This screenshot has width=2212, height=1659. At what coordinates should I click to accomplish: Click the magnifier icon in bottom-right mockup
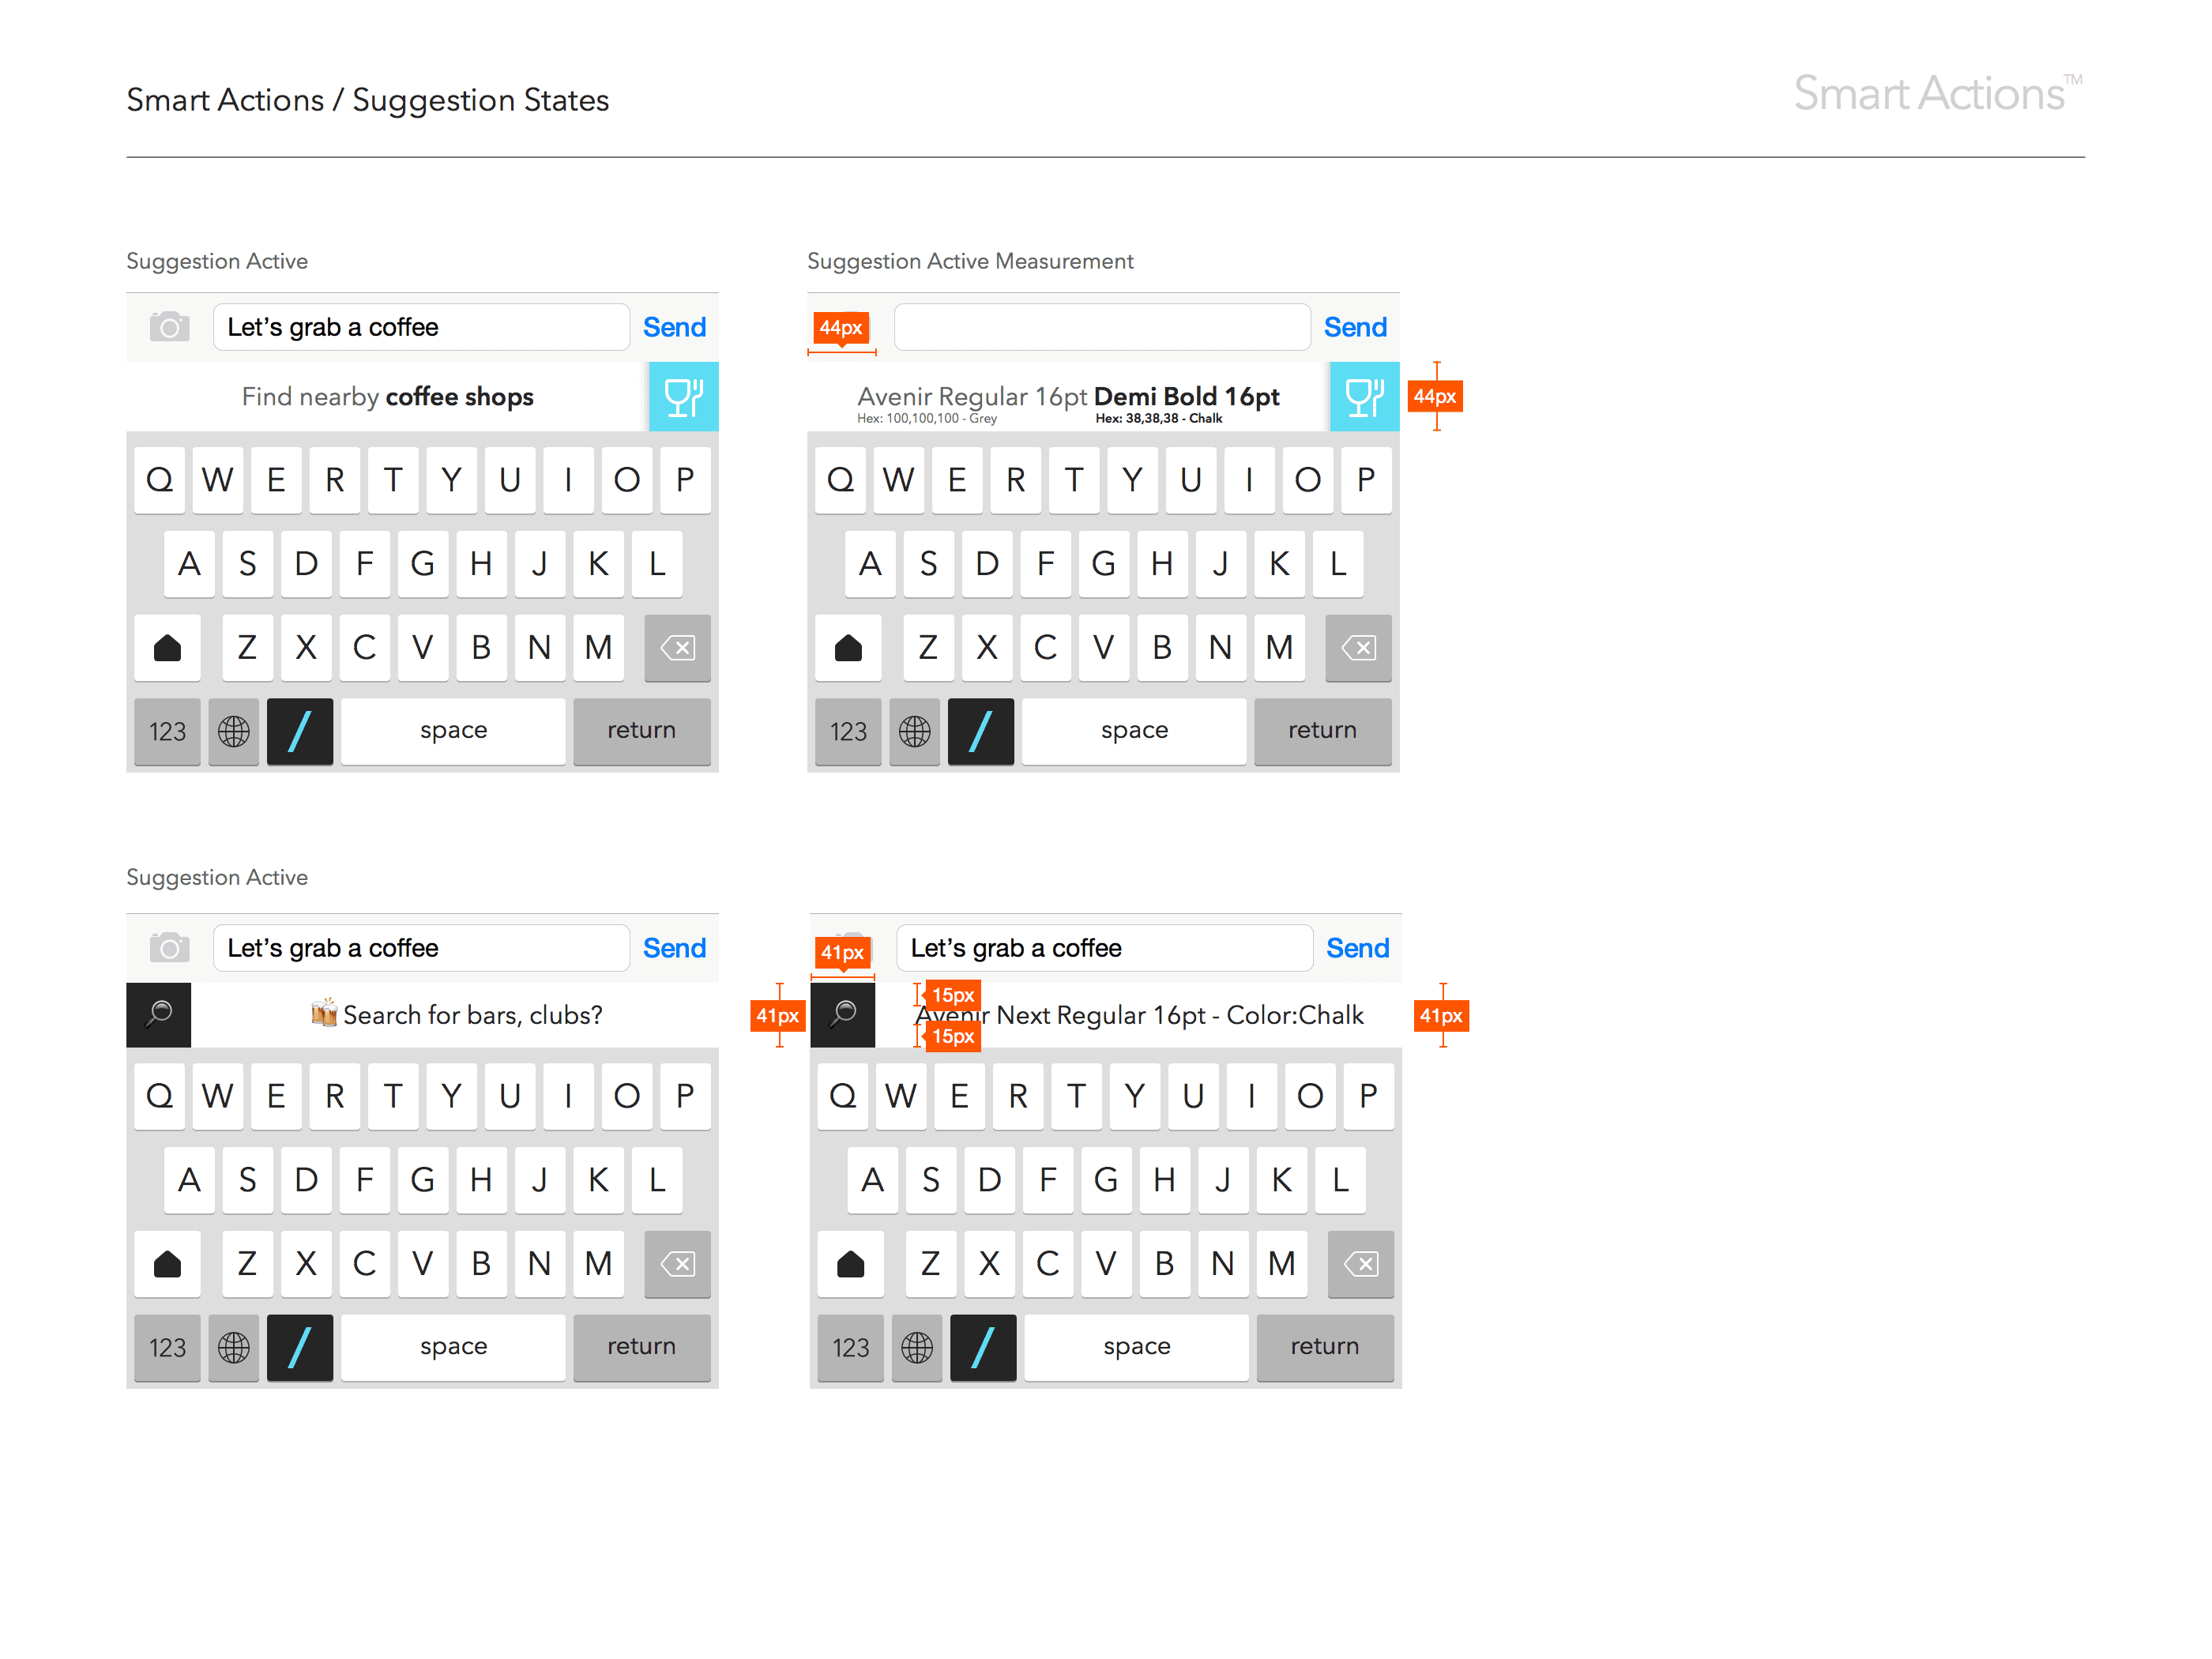tap(843, 1015)
